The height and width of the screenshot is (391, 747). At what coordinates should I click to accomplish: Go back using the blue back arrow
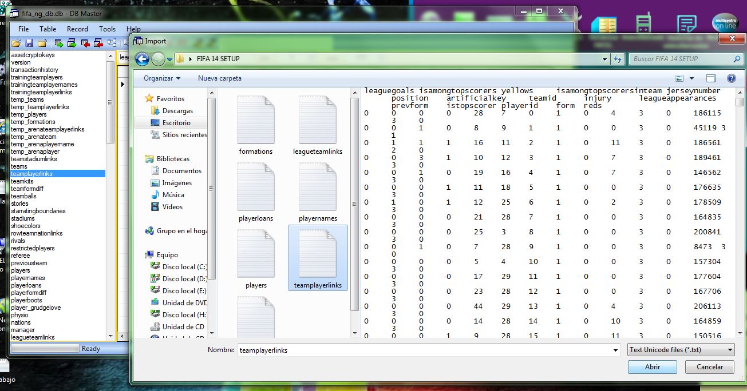[142, 59]
